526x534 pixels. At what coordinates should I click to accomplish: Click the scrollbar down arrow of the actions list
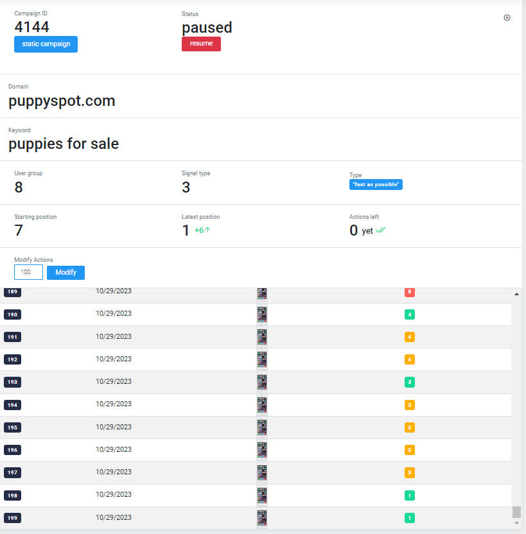[x=516, y=523]
